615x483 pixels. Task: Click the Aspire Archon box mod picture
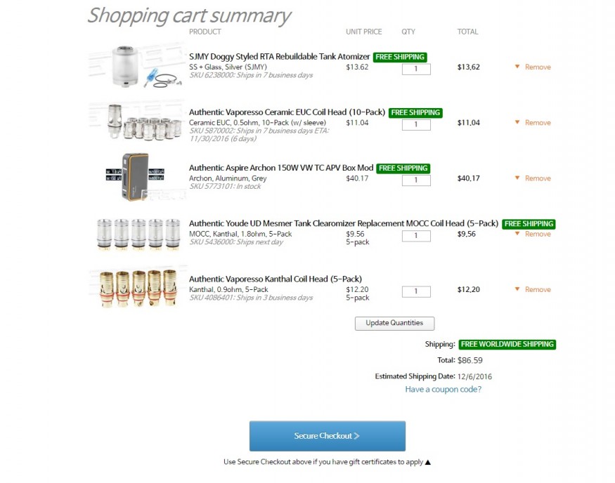click(138, 177)
